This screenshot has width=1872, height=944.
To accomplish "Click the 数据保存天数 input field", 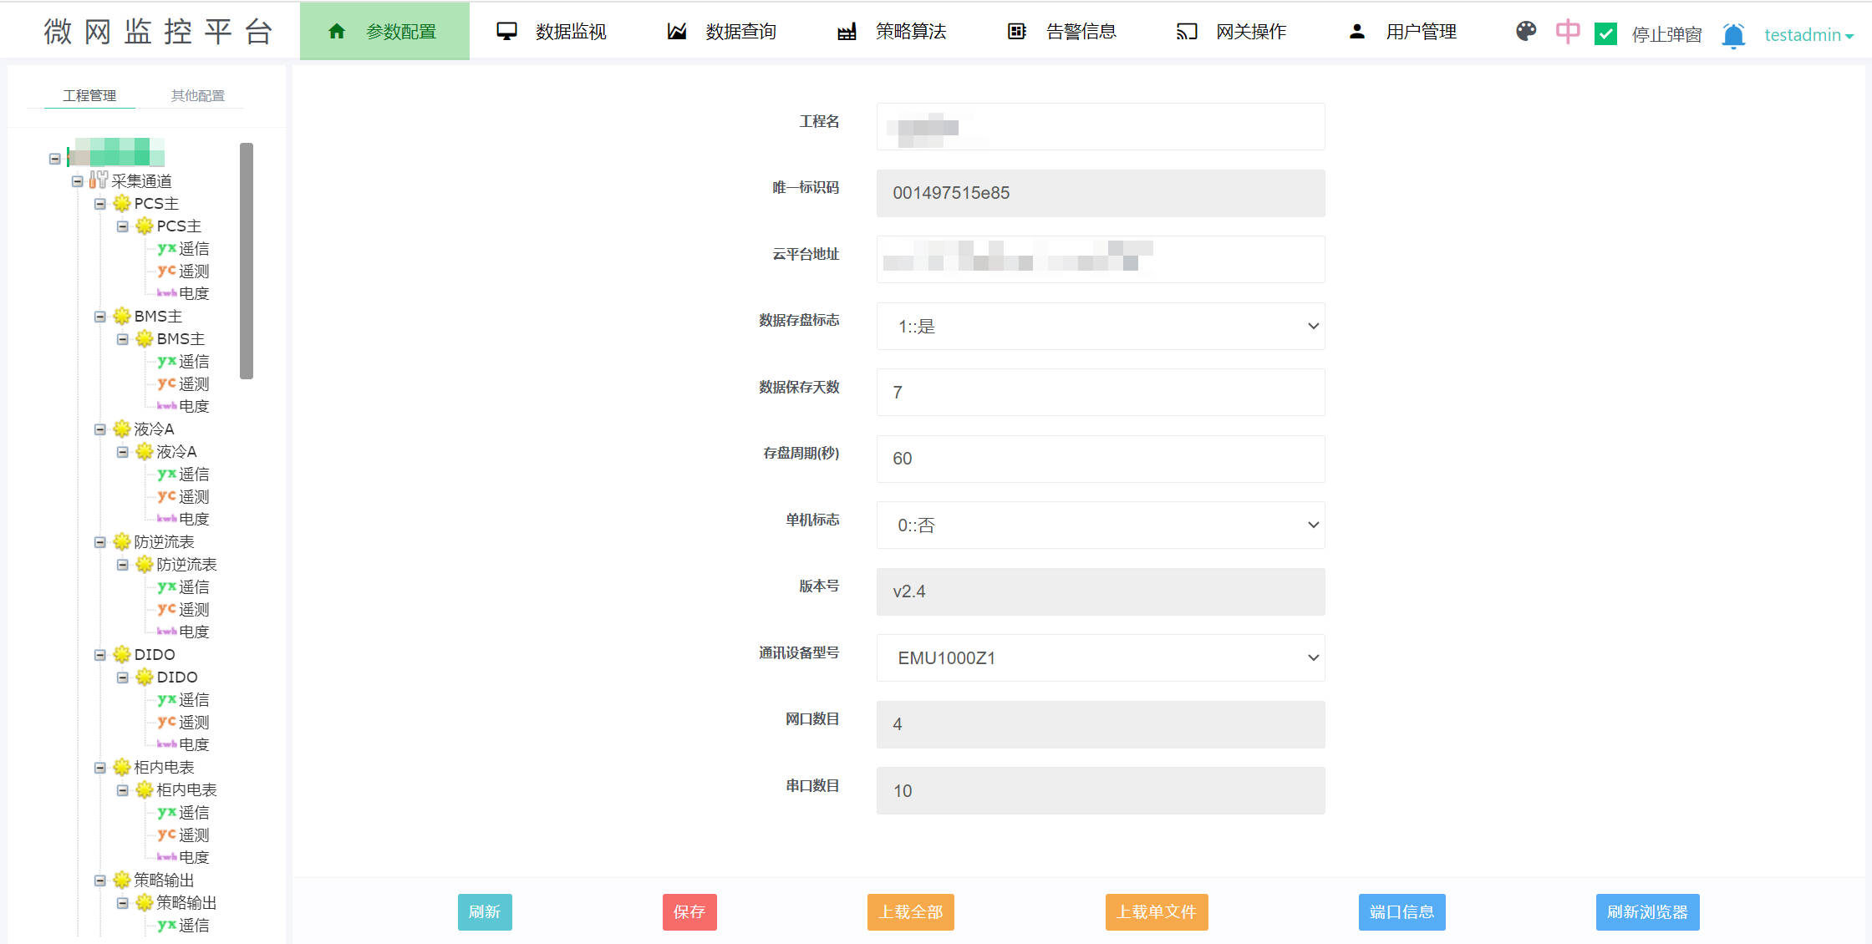I will [1100, 393].
